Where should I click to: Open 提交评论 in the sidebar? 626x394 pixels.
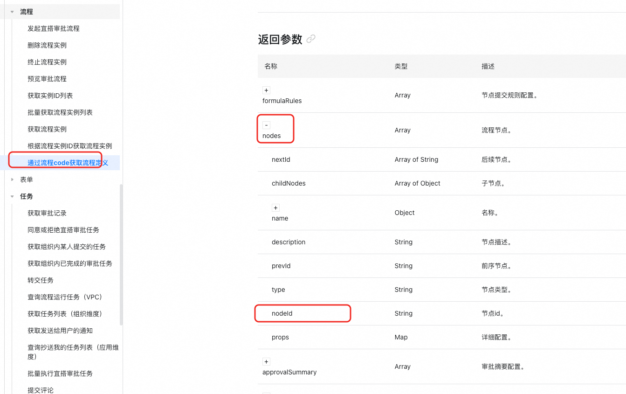(41, 390)
